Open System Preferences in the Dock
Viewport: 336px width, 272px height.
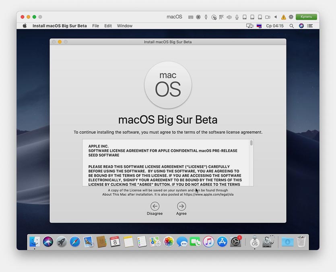click(235, 241)
